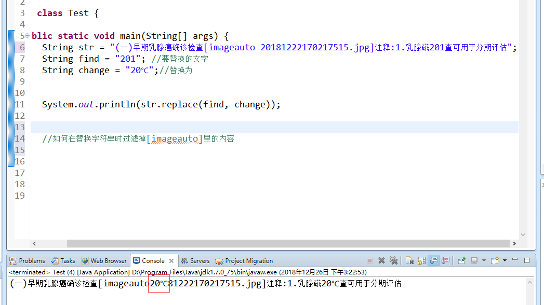
Task: Click the comment //替换为
Action: click(176, 70)
